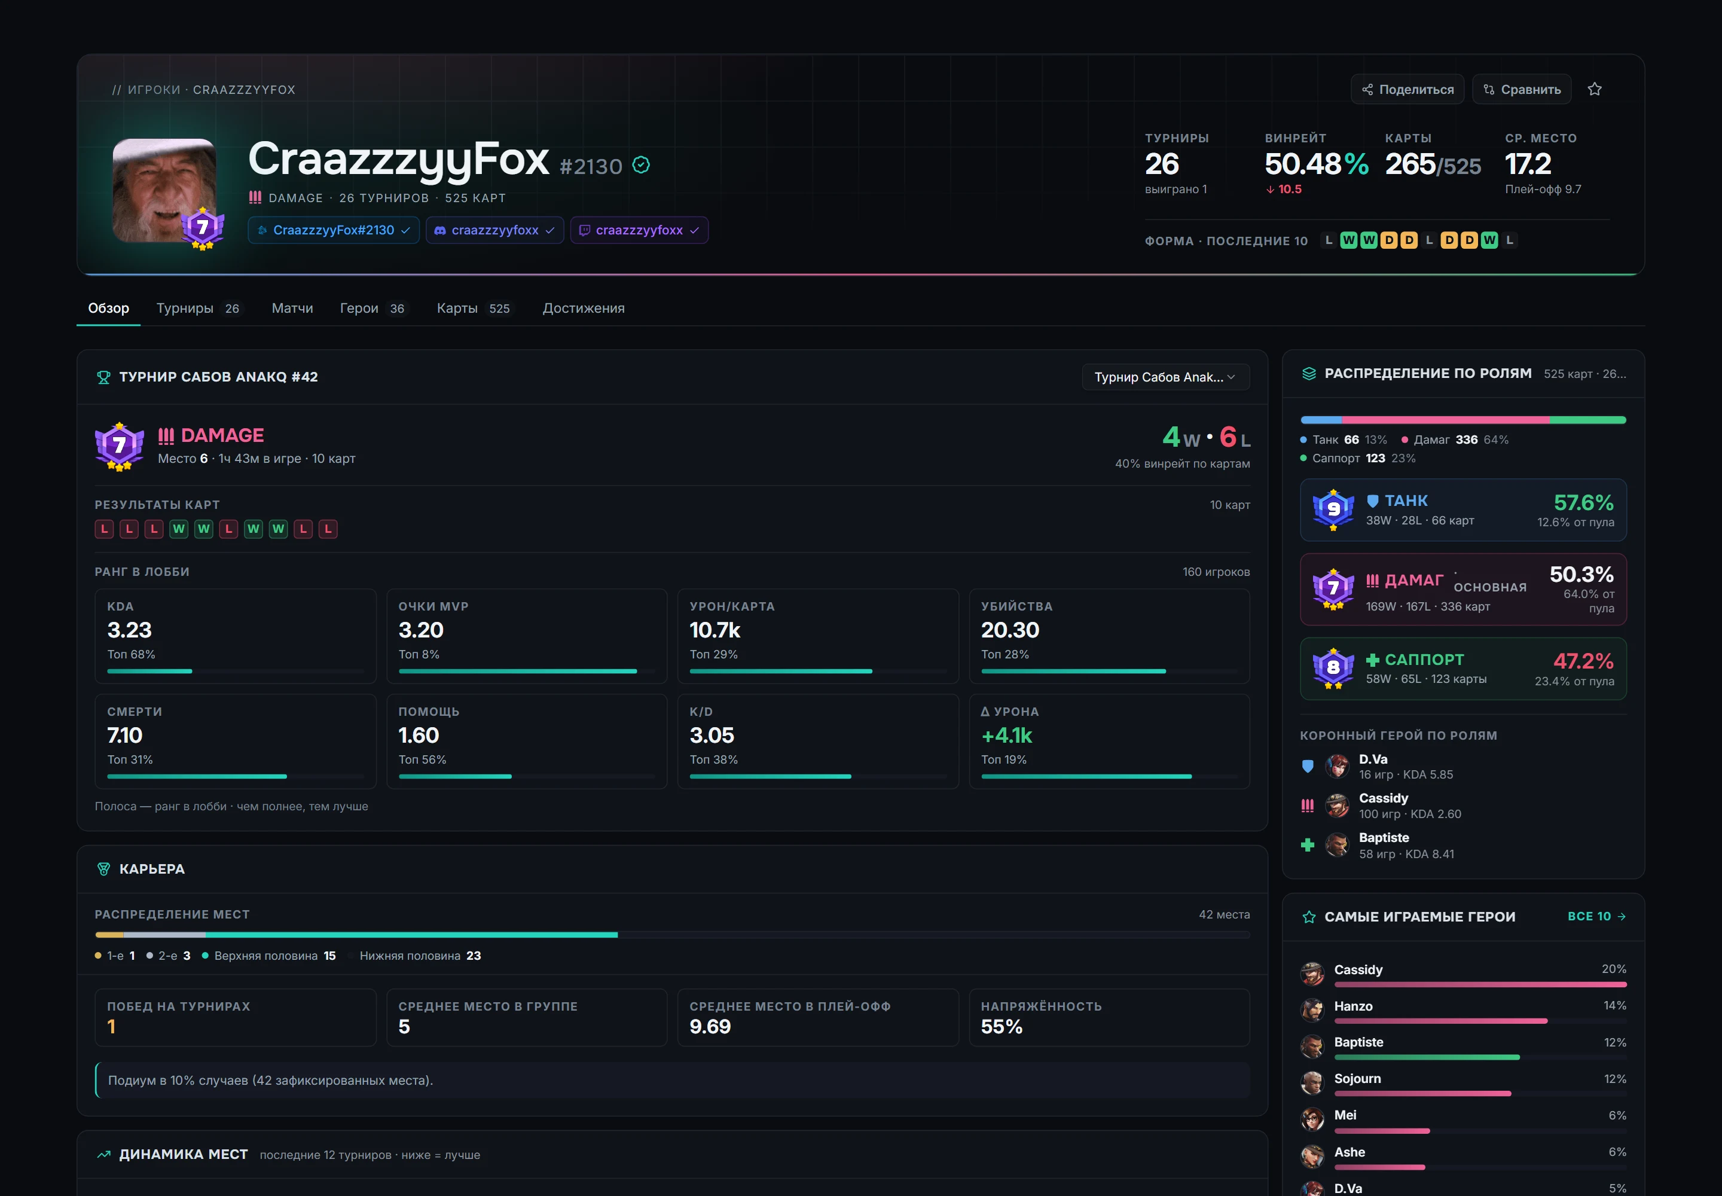This screenshot has height=1196, width=1722.
Task: Switch to the Турниры tab
Action: pyautogui.click(x=199, y=308)
